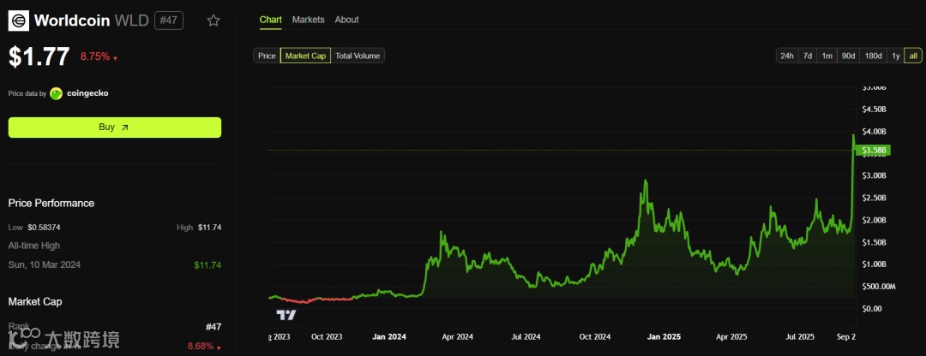Screen dimensions: 926x356
Task: Select the Price chart mode
Action: tap(267, 56)
